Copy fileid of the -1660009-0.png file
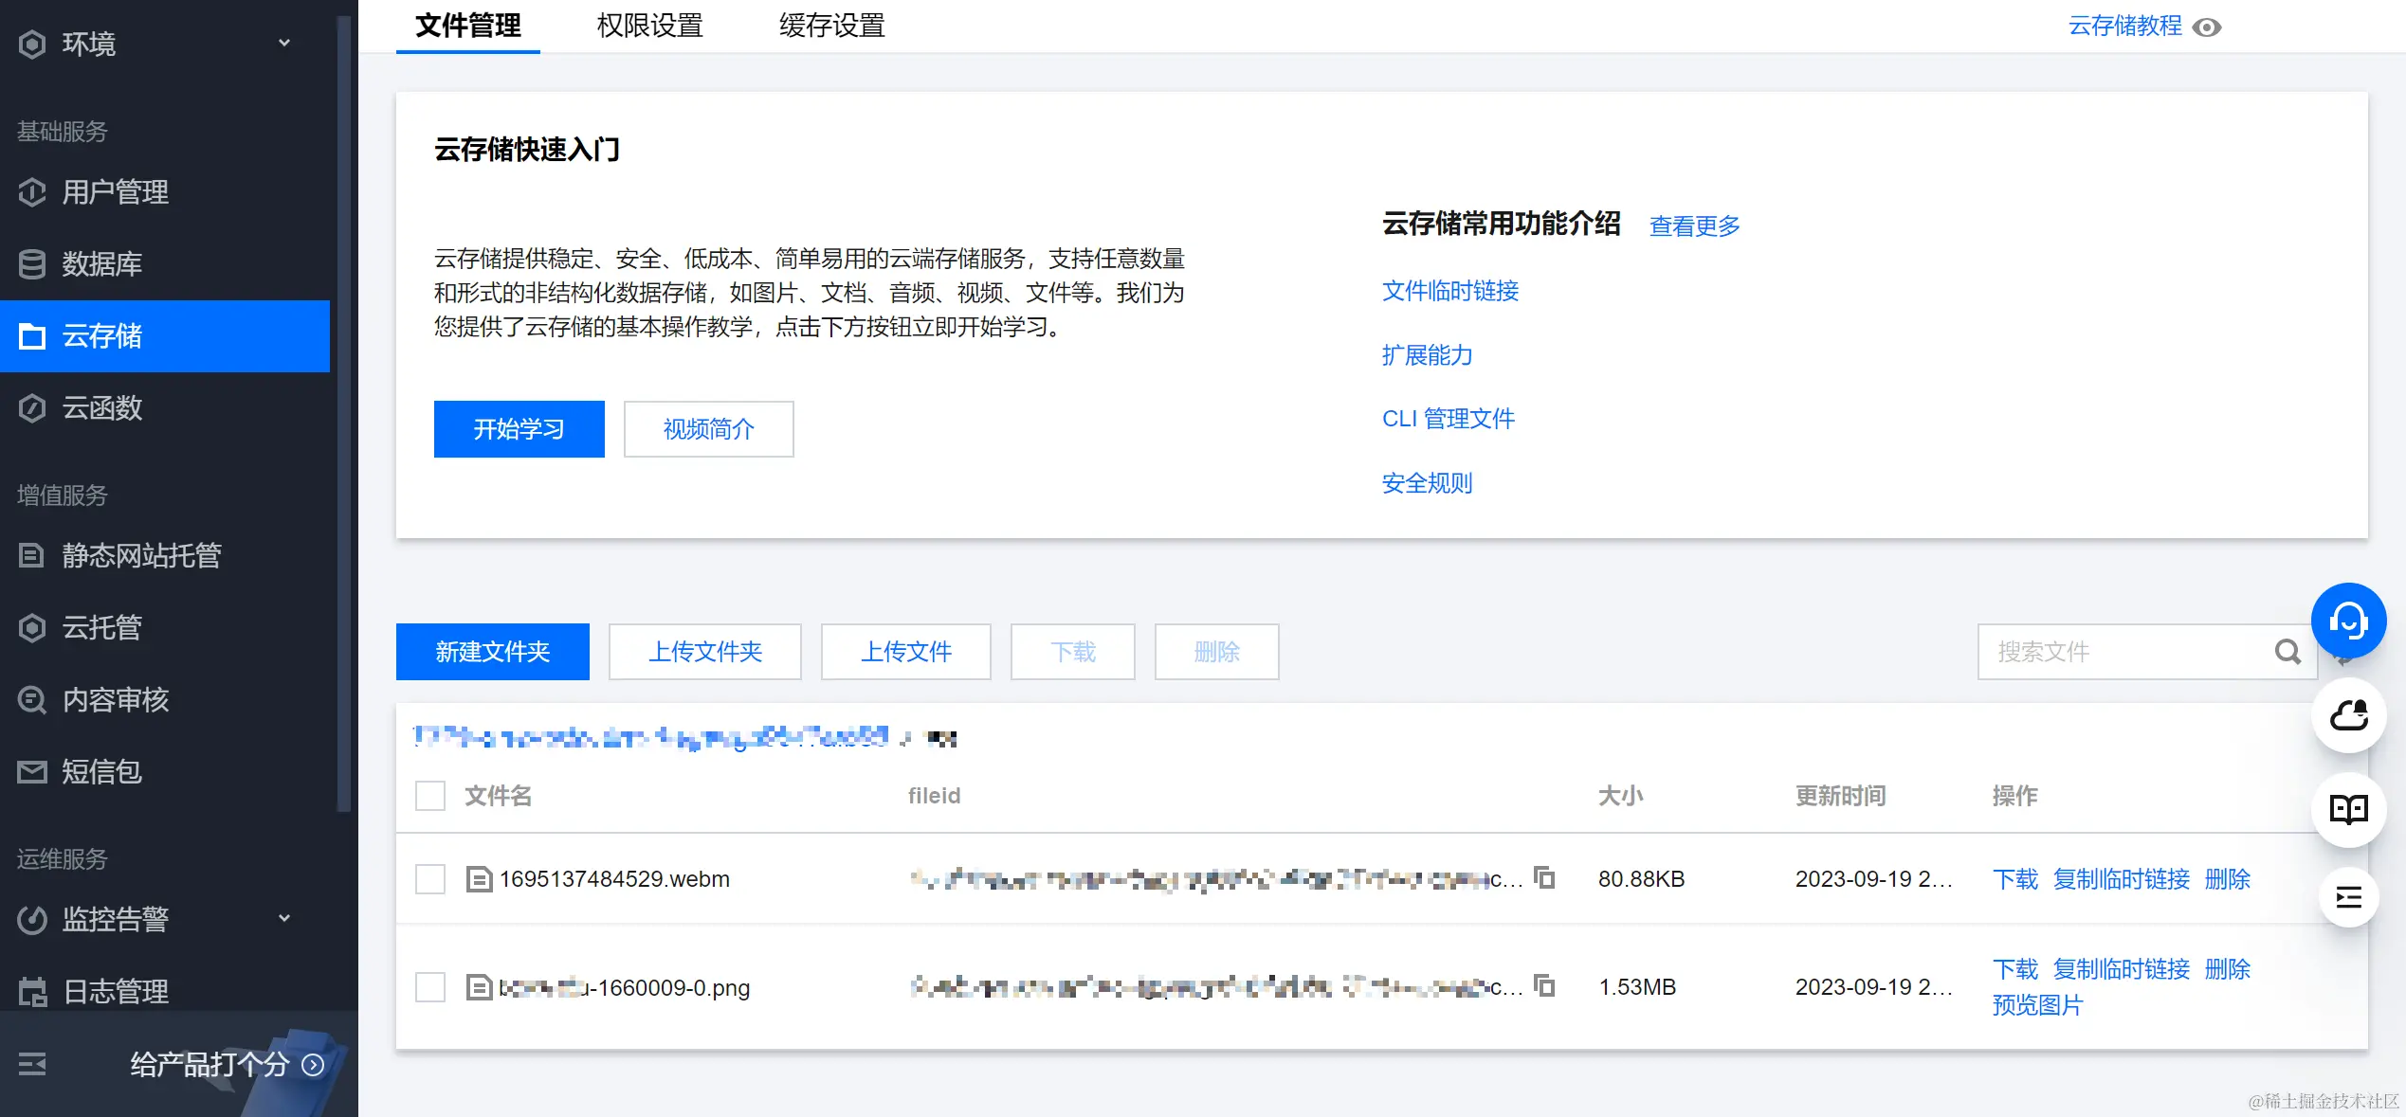Screen dimensions: 2406x1117 pos(1545,986)
